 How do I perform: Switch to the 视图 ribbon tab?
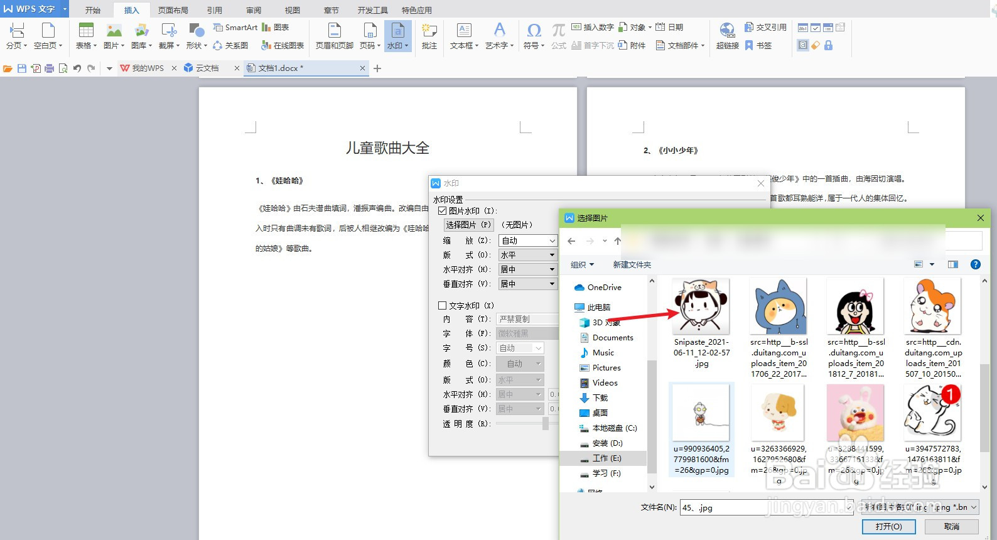click(293, 10)
